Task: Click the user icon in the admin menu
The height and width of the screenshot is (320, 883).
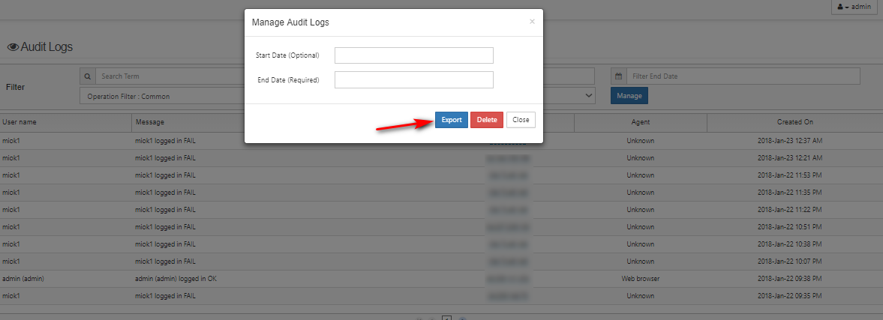Action: pos(840,7)
